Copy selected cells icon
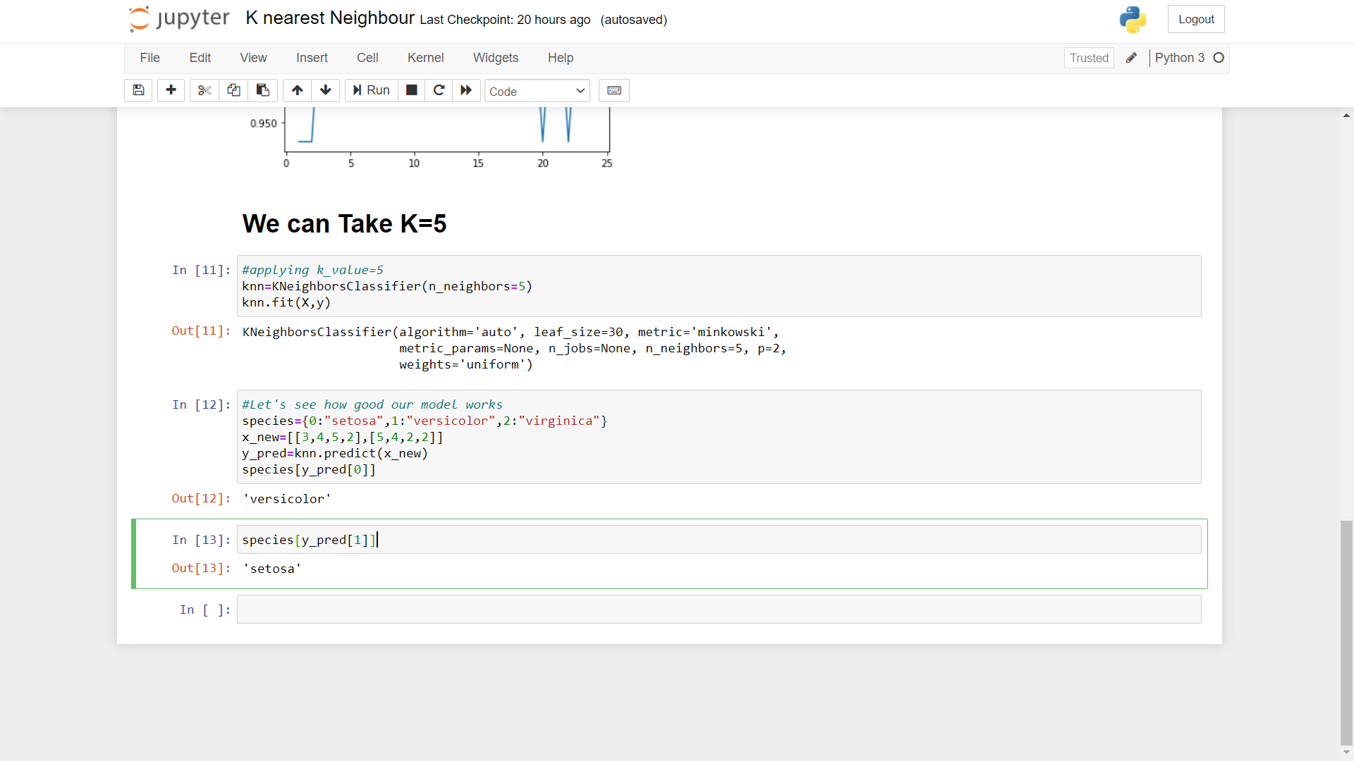Viewport: 1354px width, 761px height. coord(233,90)
